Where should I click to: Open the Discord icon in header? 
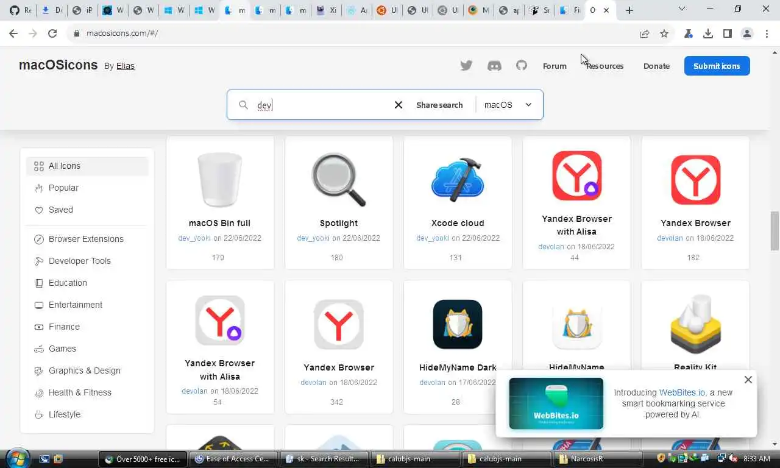click(x=494, y=66)
